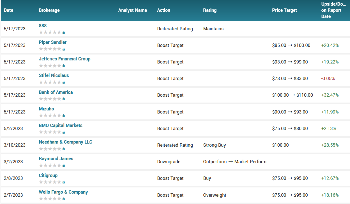Click the star rating under Piper Sandler
The height and width of the screenshot is (204, 350).
50,49
